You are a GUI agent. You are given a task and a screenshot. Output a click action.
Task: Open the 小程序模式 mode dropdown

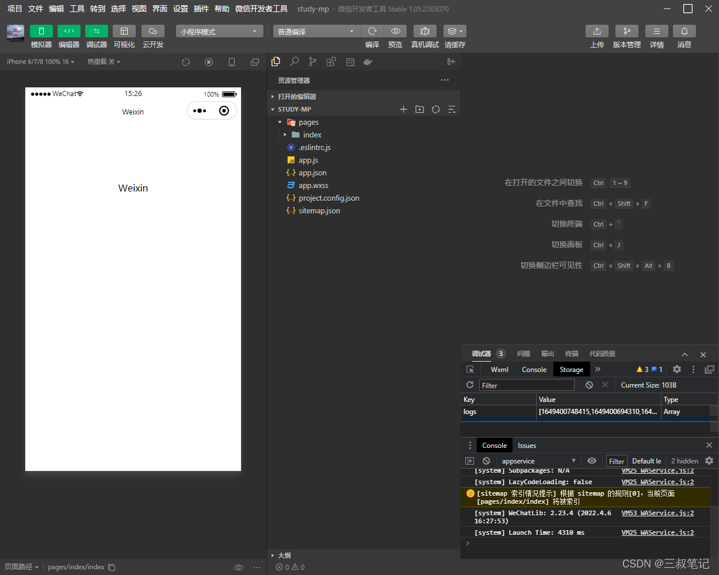click(219, 32)
